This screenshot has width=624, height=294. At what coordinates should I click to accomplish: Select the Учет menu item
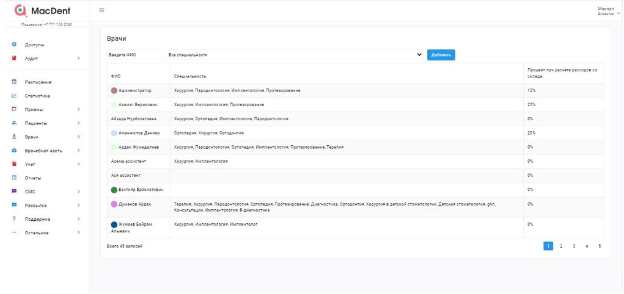click(x=30, y=164)
